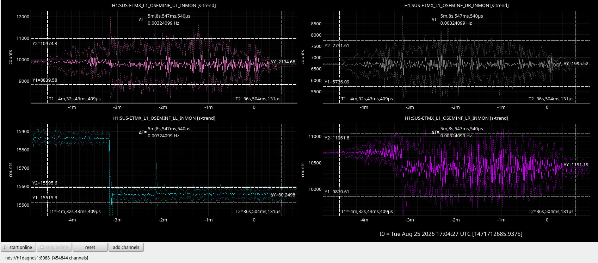Image resolution: width=598 pixels, height=263 pixels.
Task: Click the Y2=15595.6 cursor label
Action: (45, 183)
